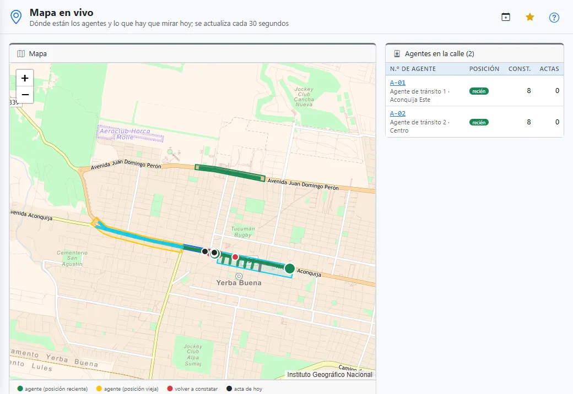Click the 'agente (posición reciente)' legend entry

click(53, 389)
